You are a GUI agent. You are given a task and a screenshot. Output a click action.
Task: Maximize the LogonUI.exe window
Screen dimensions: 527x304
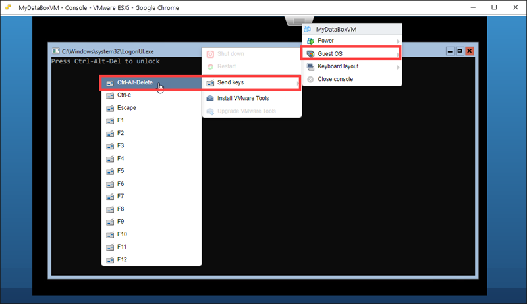pyautogui.click(x=460, y=51)
